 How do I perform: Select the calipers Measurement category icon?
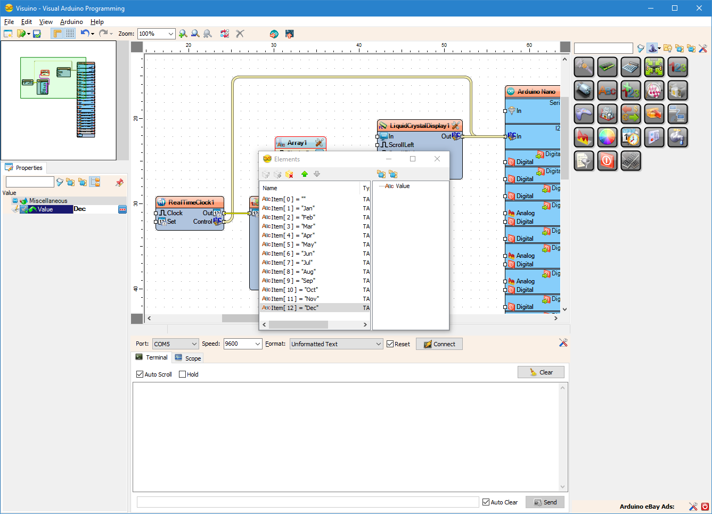[584, 67]
